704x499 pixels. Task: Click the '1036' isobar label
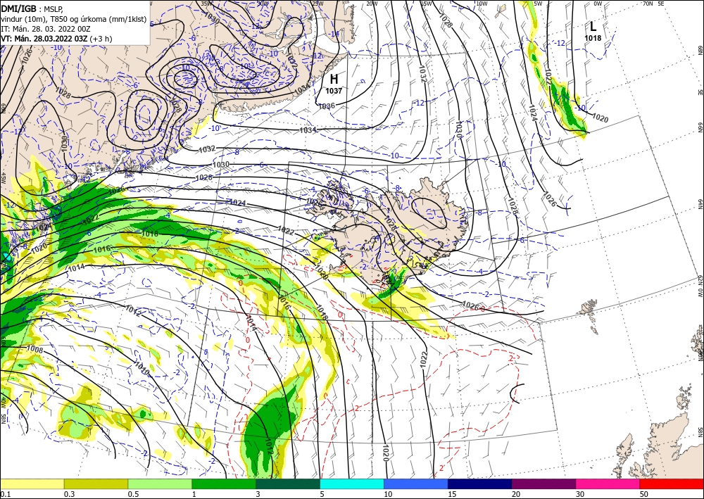click(327, 106)
